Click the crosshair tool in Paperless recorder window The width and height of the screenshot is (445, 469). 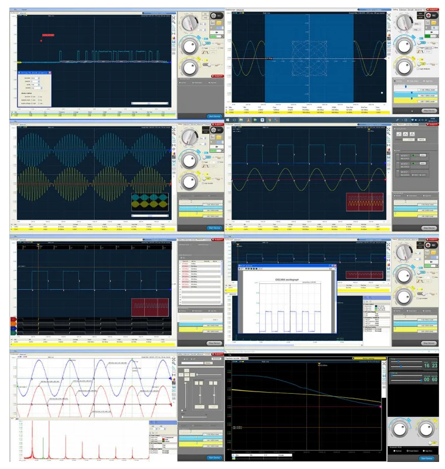point(384,363)
